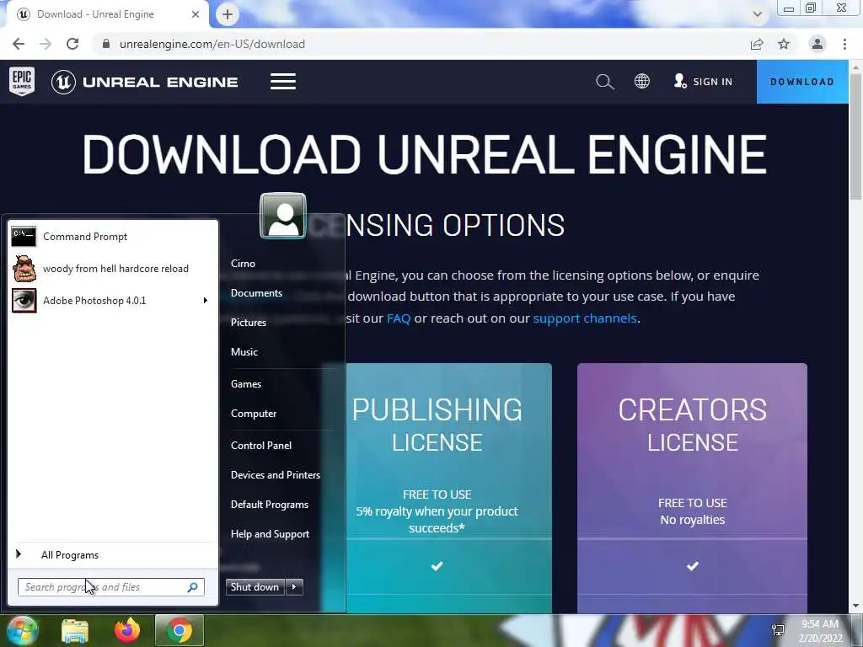Open the FAQ link
The width and height of the screenshot is (863, 647).
[399, 318]
